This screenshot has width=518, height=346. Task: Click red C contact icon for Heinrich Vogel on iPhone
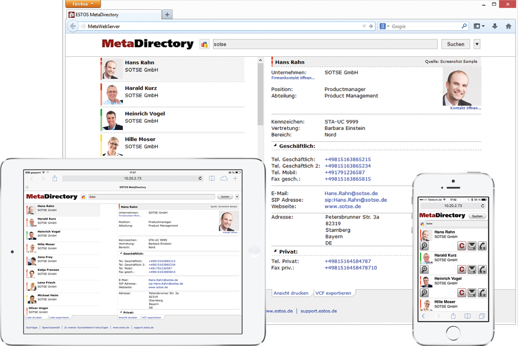(x=461, y=292)
